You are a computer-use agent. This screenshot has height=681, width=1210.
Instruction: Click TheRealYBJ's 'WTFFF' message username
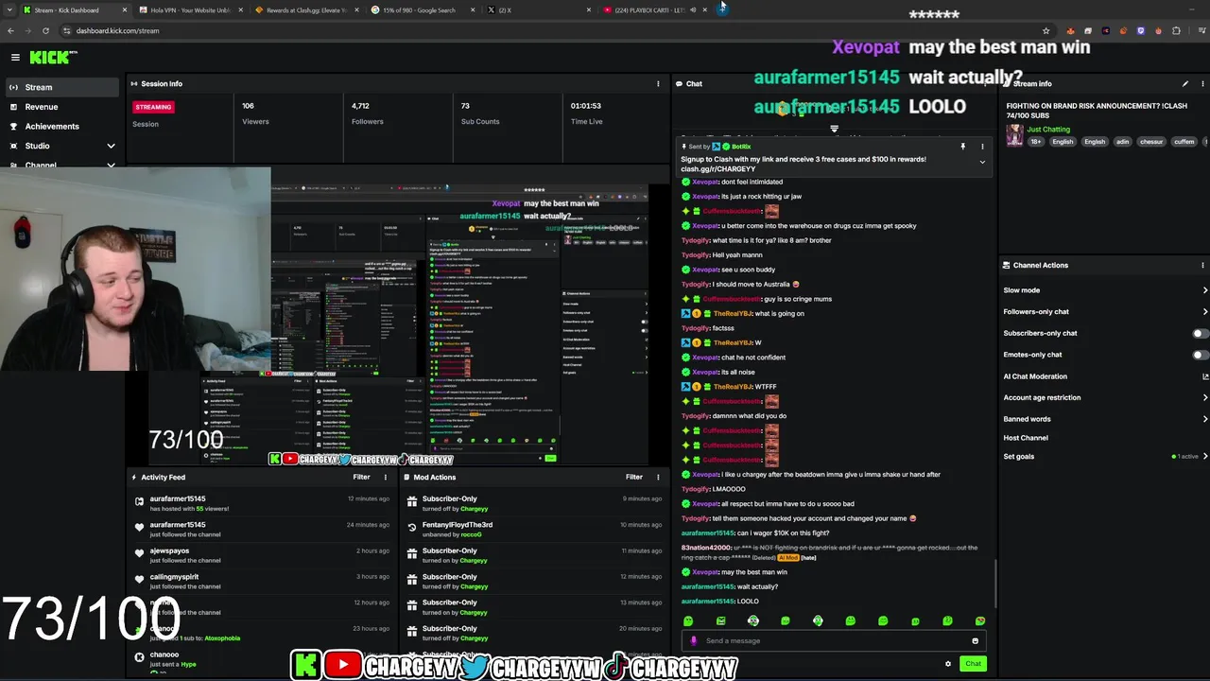pos(733,387)
